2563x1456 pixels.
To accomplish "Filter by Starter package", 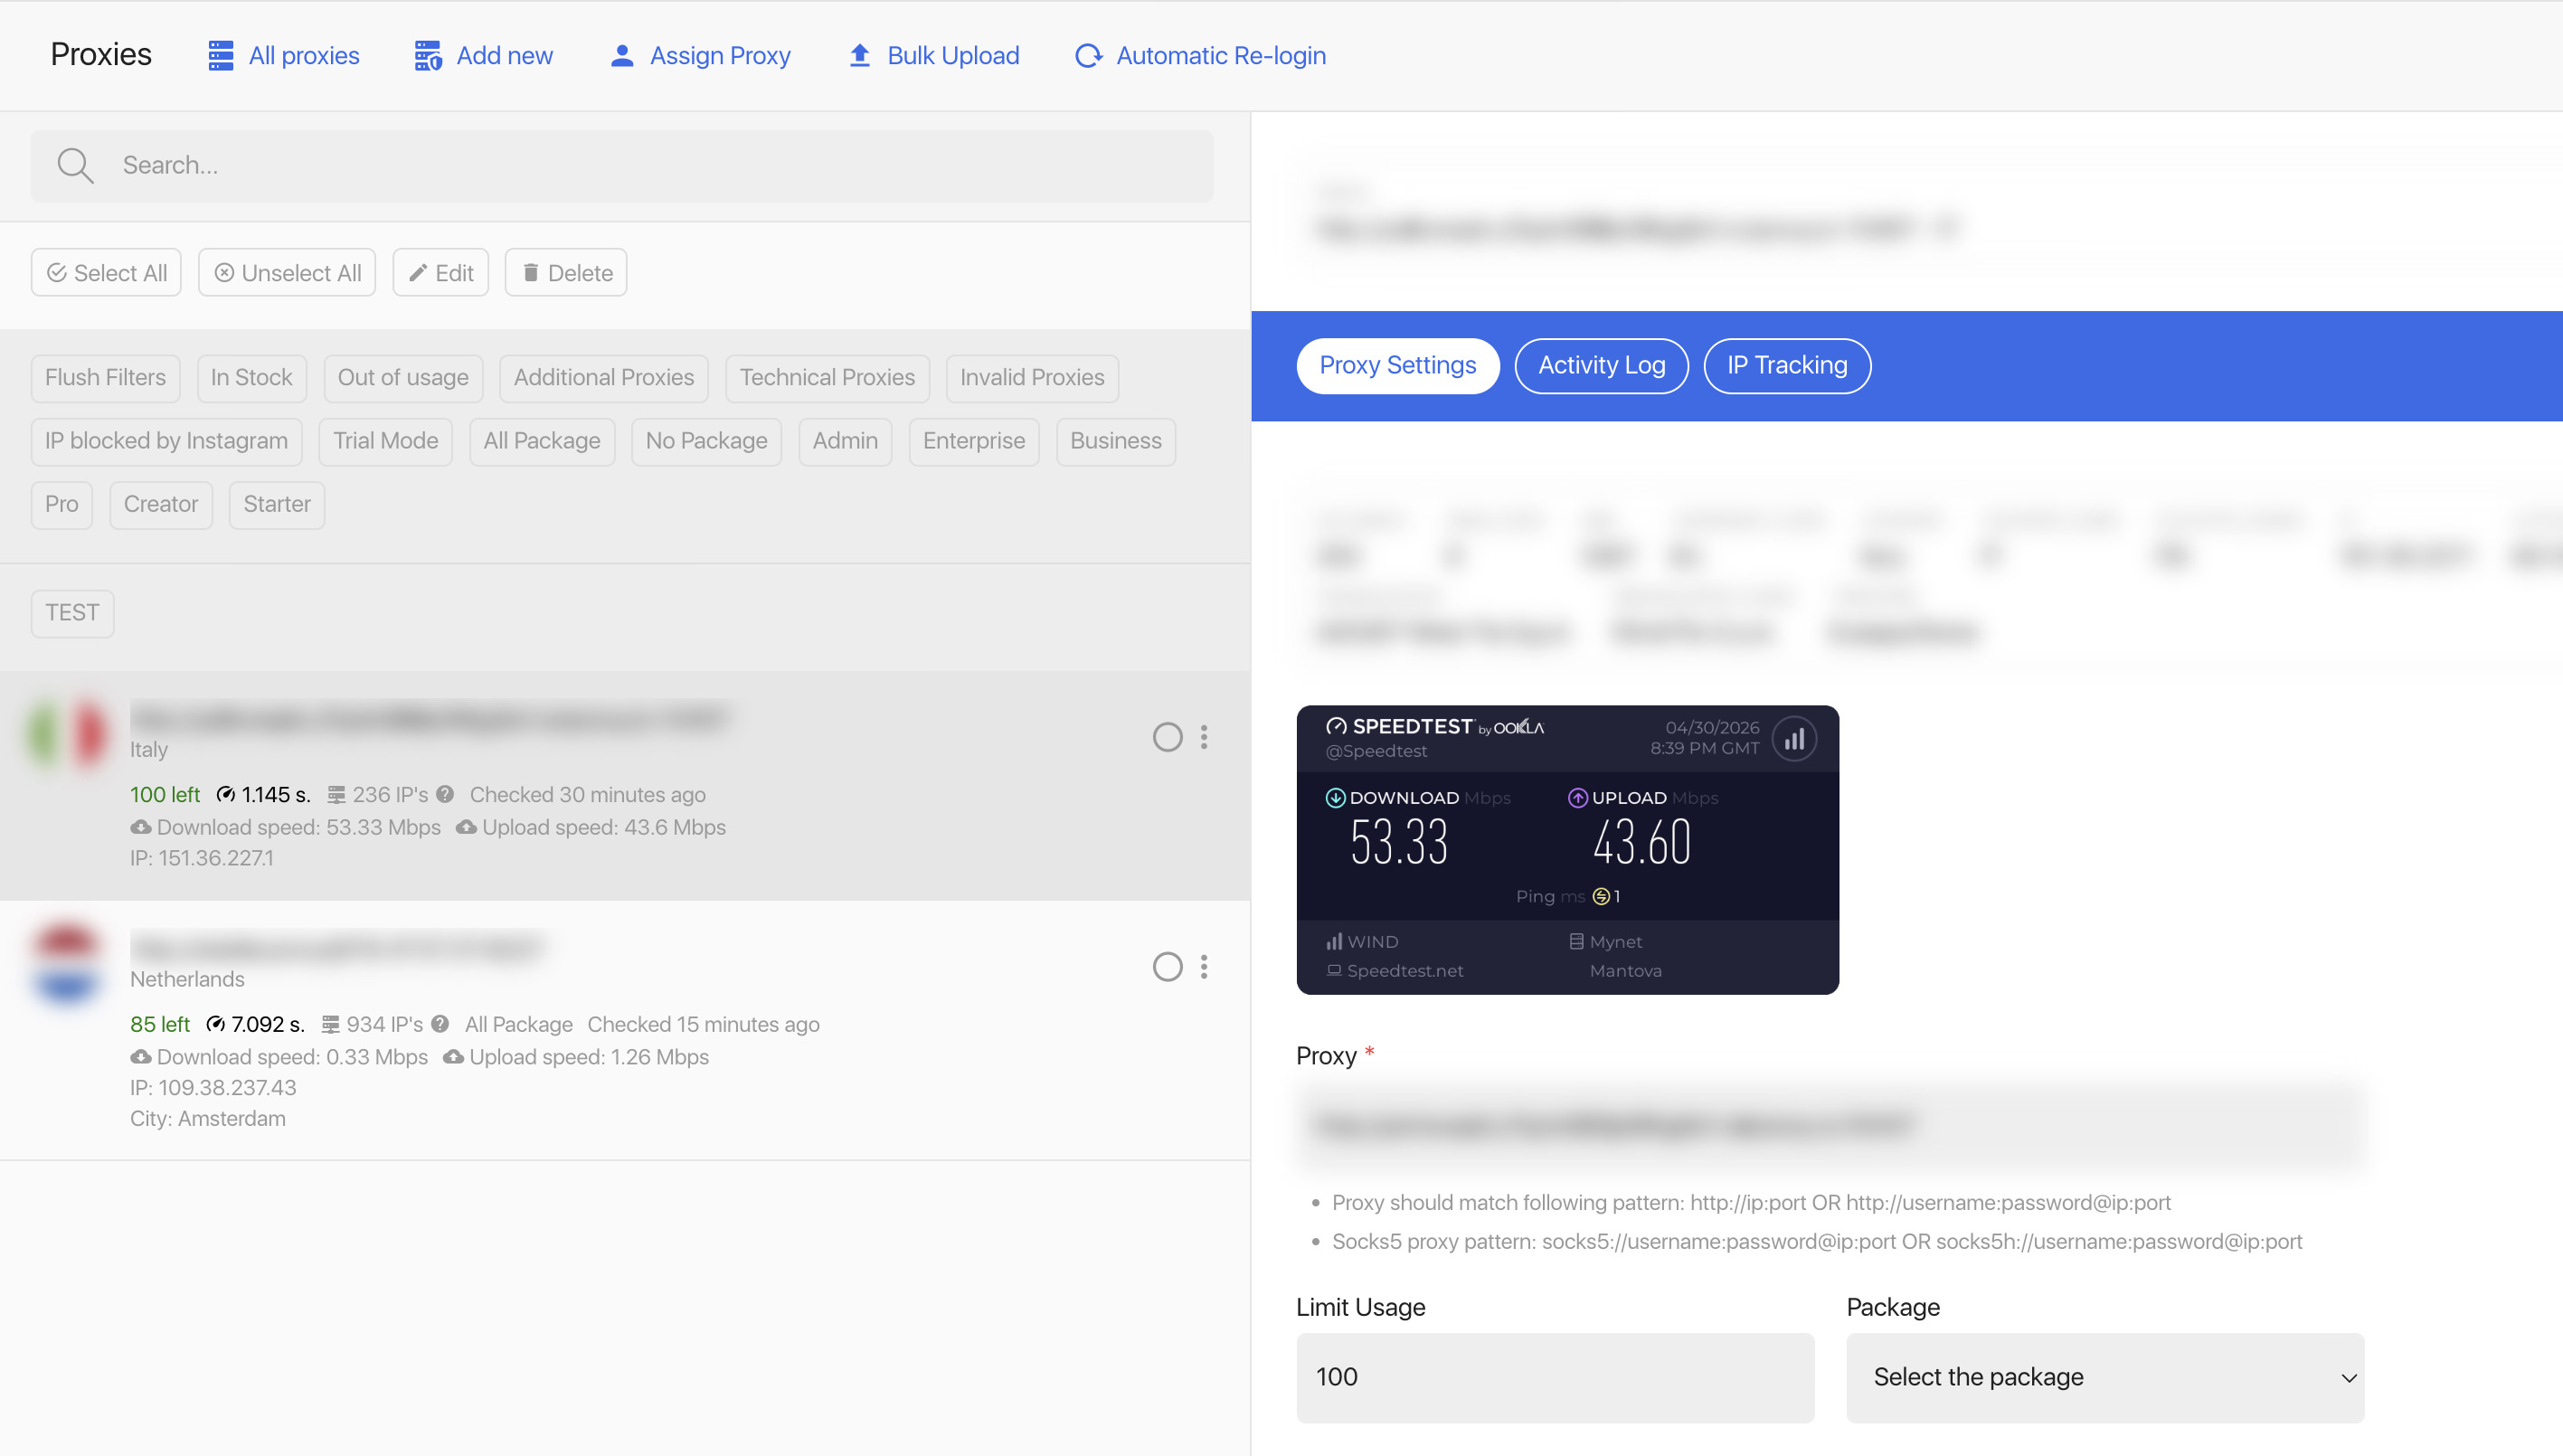I will pyautogui.click(x=277, y=504).
